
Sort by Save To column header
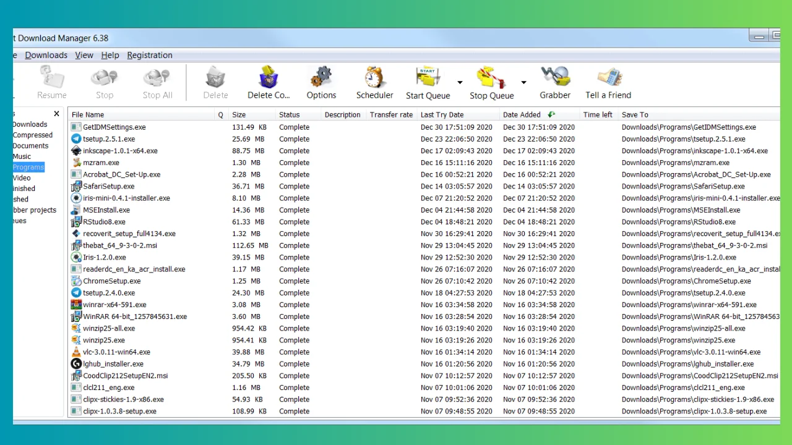699,114
